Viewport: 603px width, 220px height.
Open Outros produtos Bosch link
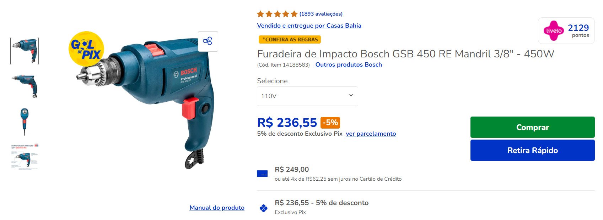tap(349, 64)
